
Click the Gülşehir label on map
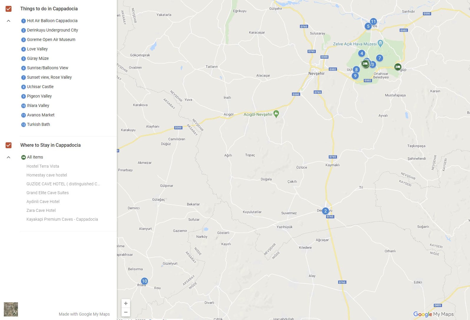pos(275,9)
